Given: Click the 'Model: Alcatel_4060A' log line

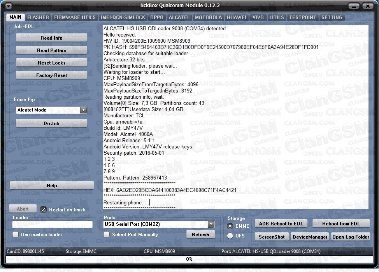Looking at the screenshot, I should click(128, 134).
